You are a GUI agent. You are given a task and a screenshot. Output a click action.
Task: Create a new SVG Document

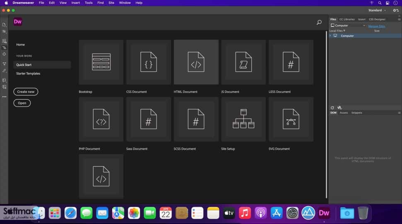pos(291,119)
